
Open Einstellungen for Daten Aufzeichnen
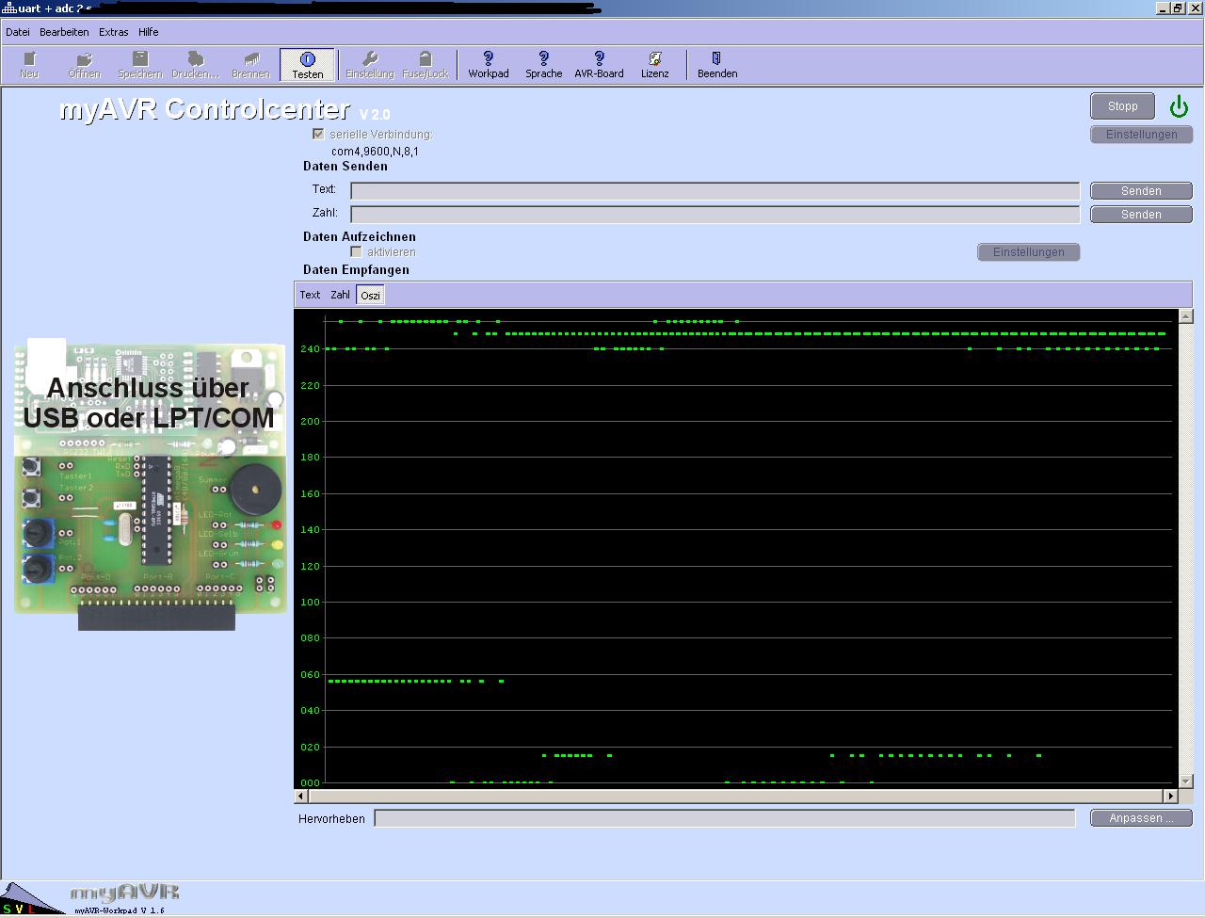[1028, 252]
